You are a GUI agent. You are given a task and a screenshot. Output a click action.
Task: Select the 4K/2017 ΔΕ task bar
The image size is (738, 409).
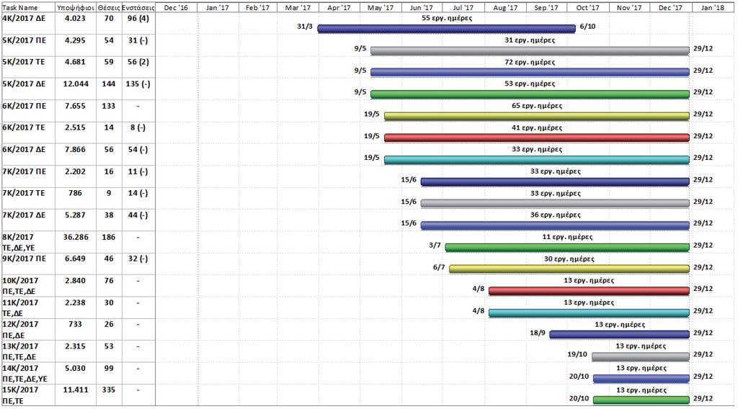pyautogui.click(x=447, y=29)
